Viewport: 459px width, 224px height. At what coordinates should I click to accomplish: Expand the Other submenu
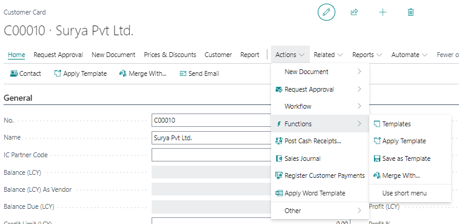[320, 211]
